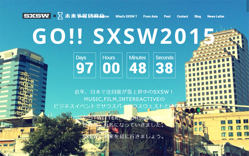
Task: Click the text SXSWに未来を見に行きましょう。
Action: [123, 136]
